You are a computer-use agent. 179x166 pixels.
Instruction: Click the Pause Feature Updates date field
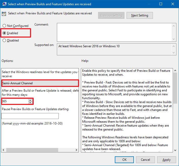point(30,116)
